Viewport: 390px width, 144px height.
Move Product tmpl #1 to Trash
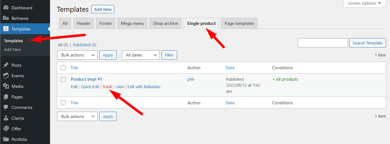[107, 87]
